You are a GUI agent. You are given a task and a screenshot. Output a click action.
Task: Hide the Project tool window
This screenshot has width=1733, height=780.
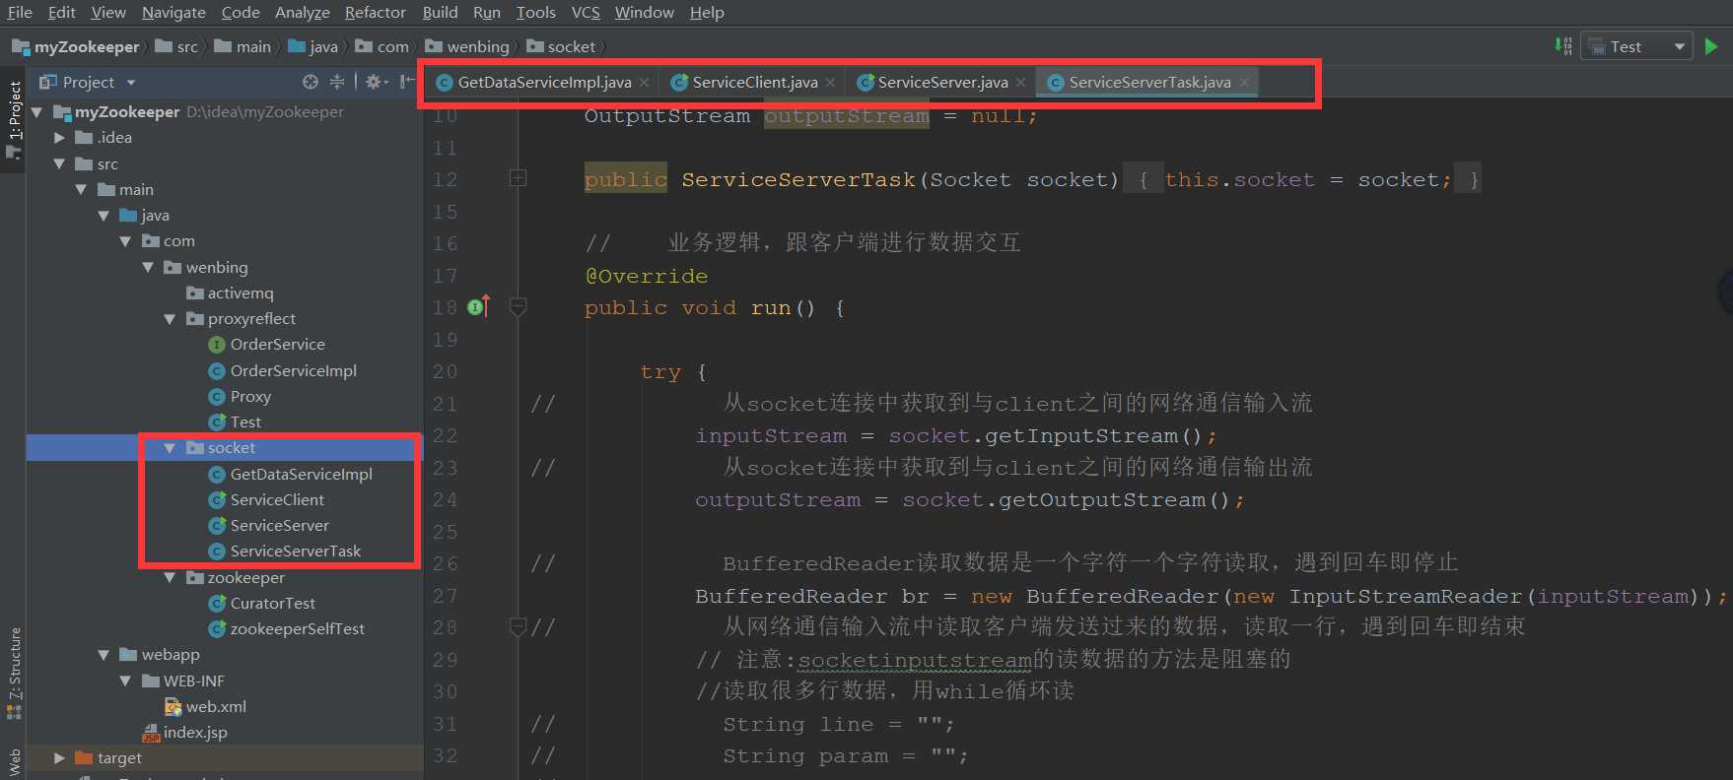coord(407,82)
